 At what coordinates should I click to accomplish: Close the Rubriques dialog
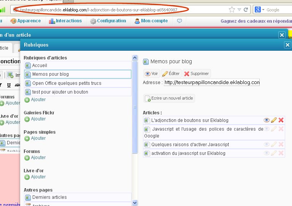pos(287,45)
